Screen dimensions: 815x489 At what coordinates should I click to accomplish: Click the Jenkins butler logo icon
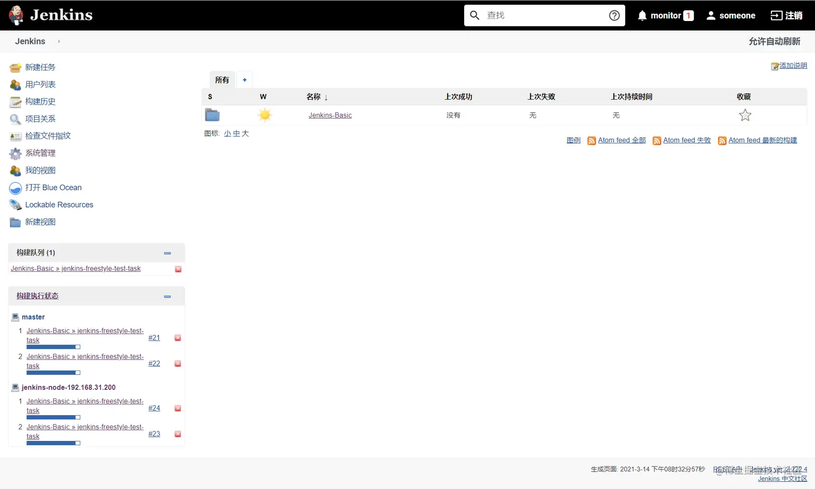[x=16, y=15]
